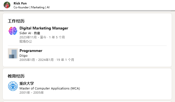The image size is (175, 102).
Task: Select the Co-founder | Marketing | AI headline
Action: coord(31,7)
